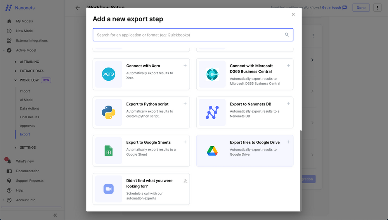Click the Google Sheets icon

coord(109,151)
